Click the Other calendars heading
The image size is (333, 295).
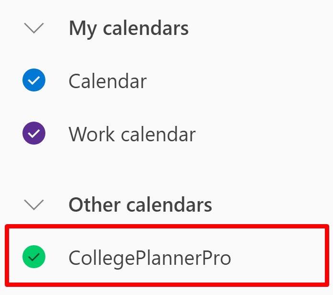[140, 205]
